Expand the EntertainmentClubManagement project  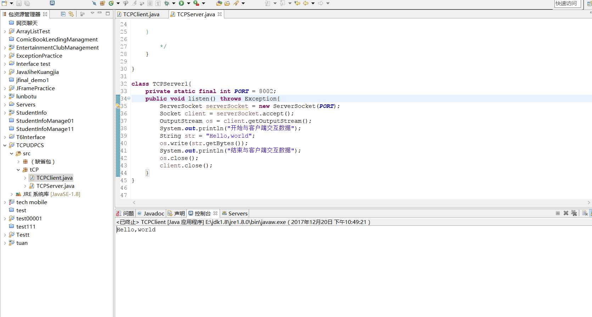point(5,48)
